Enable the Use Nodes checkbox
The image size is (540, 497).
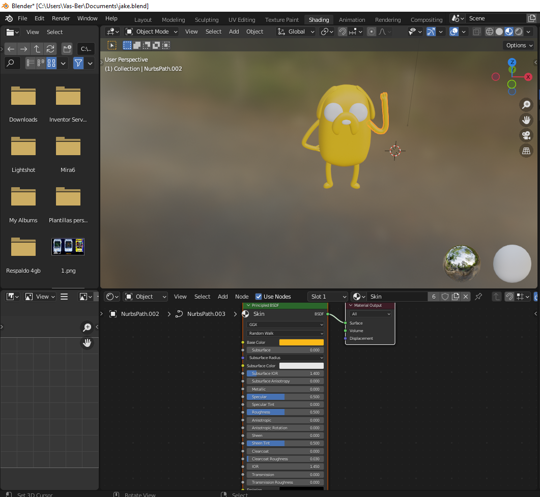(258, 297)
